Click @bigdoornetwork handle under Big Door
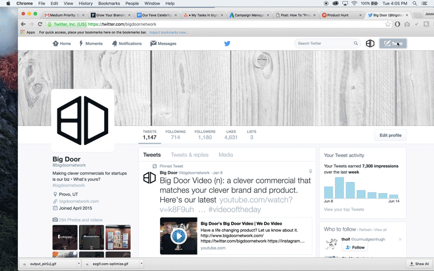The width and height of the screenshot is (434, 271). point(69,165)
